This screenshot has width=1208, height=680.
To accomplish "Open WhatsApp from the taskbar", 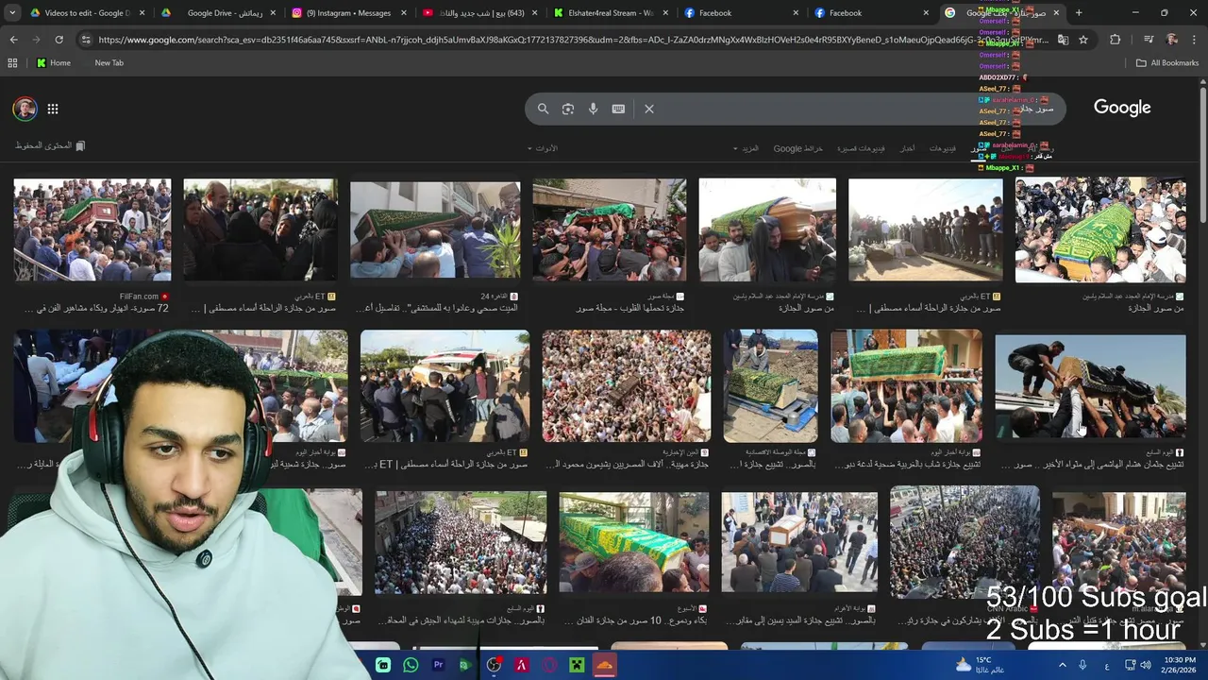I will (x=411, y=665).
